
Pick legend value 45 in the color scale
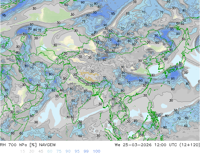[x=41, y=151]
